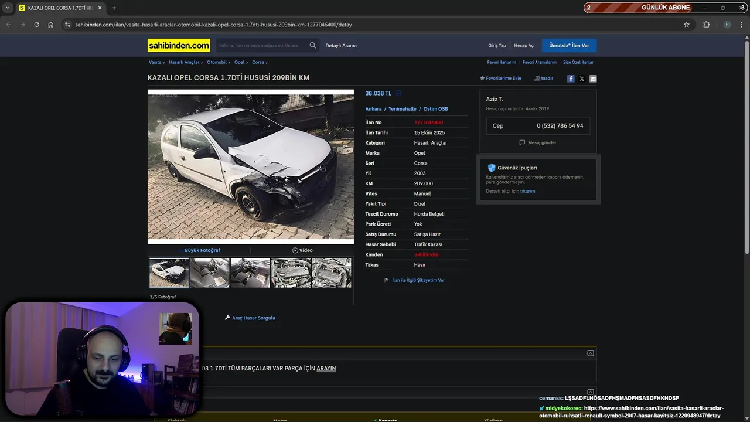Click the Ankara location link

373,109
